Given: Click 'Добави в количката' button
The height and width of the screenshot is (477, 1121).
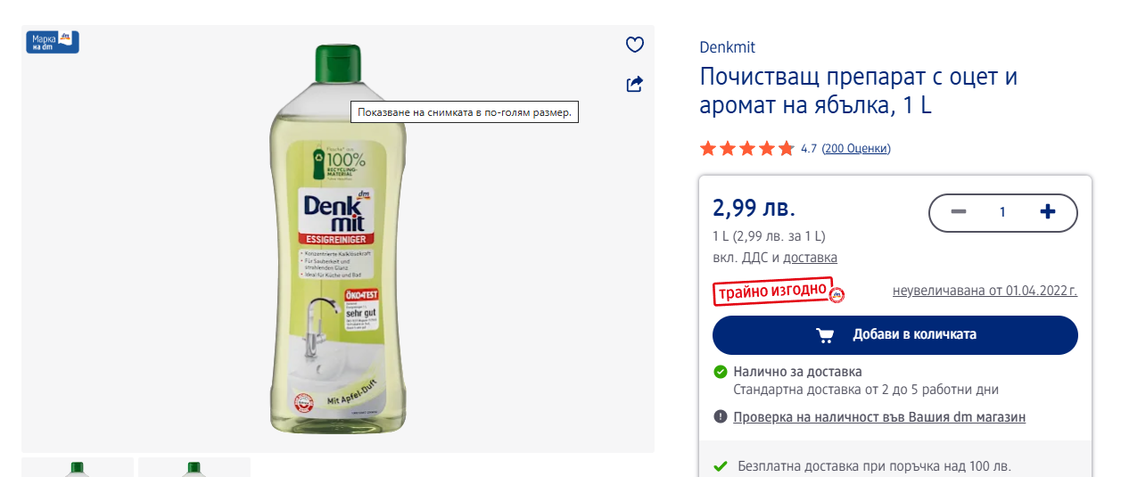Looking at the screenshot, I should click(x=894, y=335).
